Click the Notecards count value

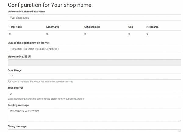pos(147,34)
